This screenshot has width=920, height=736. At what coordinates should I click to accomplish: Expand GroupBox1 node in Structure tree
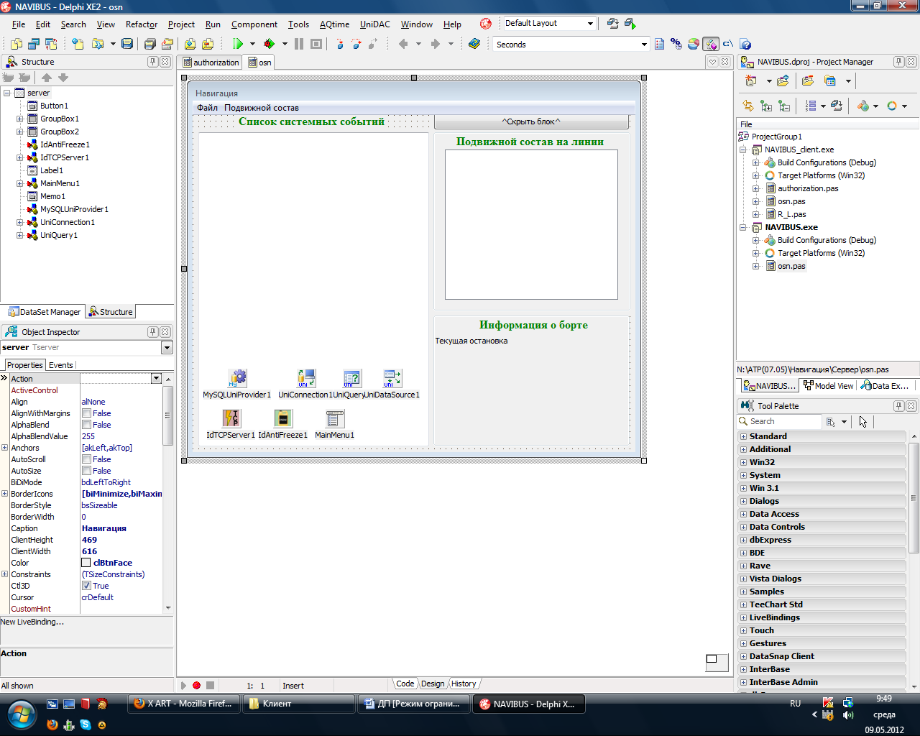[x=20, y=119]
